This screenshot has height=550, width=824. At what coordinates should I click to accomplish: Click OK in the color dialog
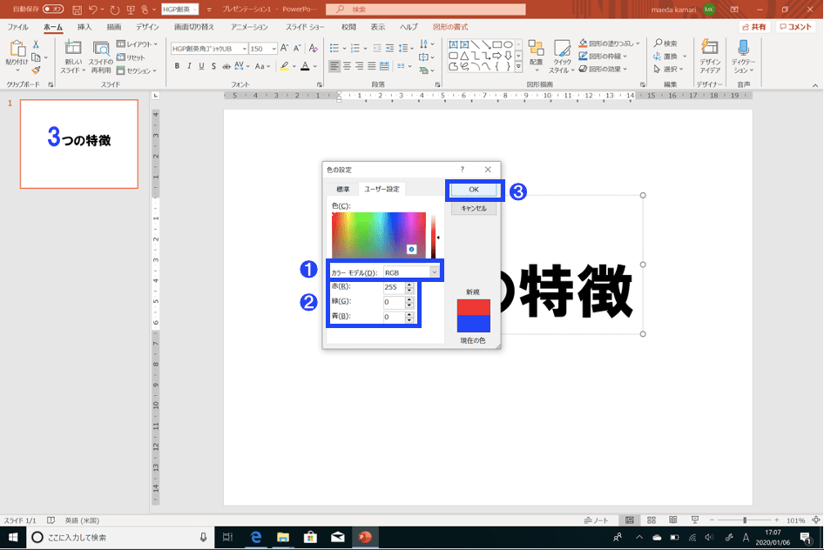pyautogui.click(x=474, y=190)
